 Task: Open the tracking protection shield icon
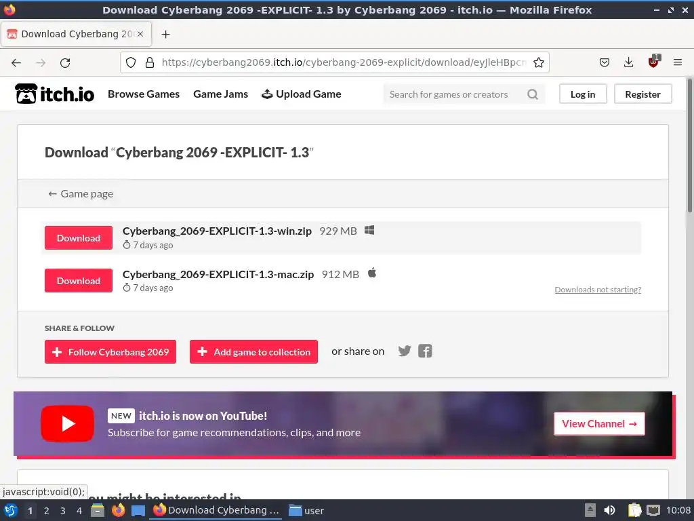(131, 62)
